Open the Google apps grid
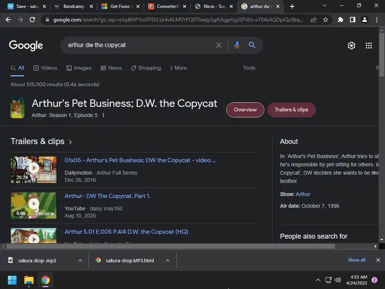Image resolution: width=385 pixels, height=289 pixels. click(369, 46)
